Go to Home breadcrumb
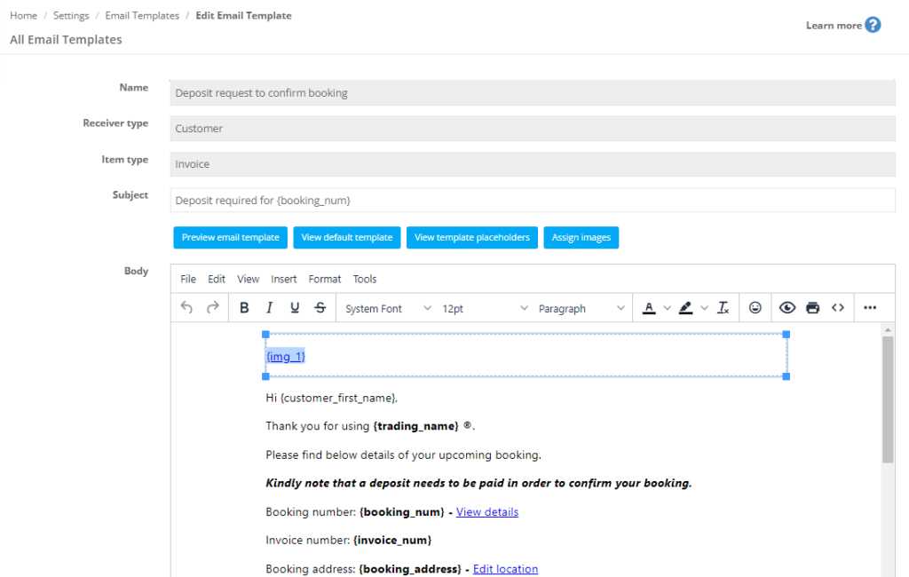This screenshot has width=909, height=577. click(x=23, y=16)
